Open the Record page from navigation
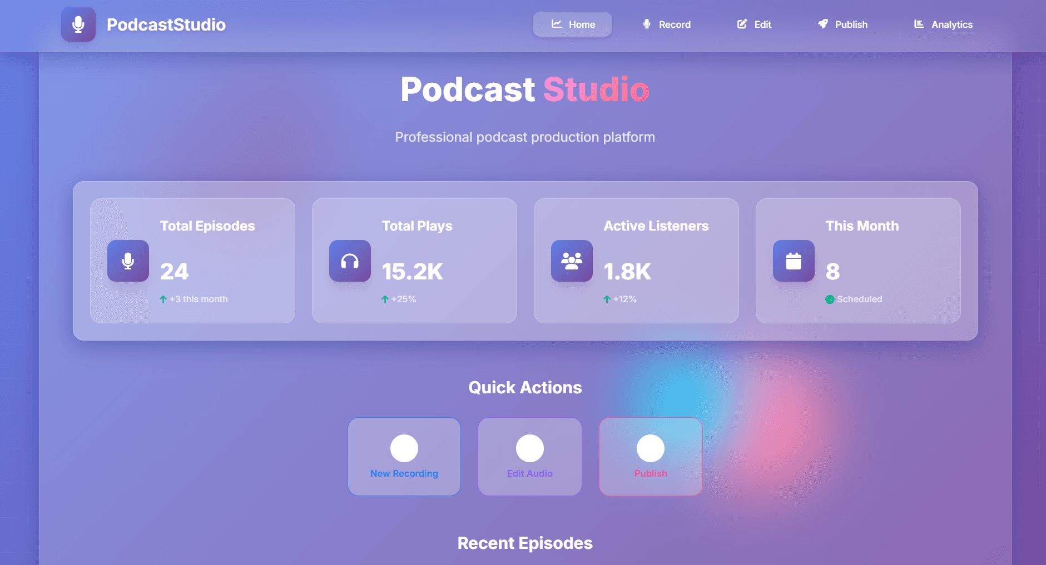Image resolution: width=1046 pixels, height=565 pixels. pos(666,24)
